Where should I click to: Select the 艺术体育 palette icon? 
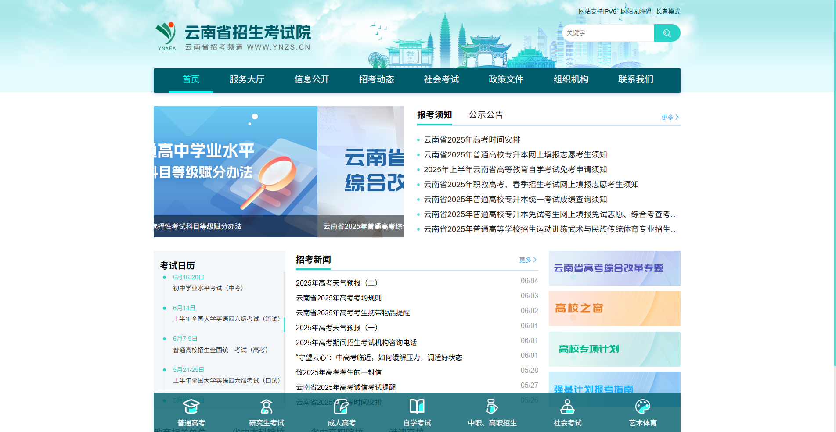[642, 407]
